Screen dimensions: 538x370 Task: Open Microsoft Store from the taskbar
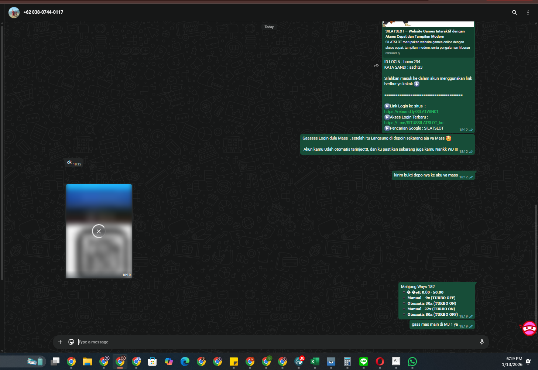click(x=153, y=362)
